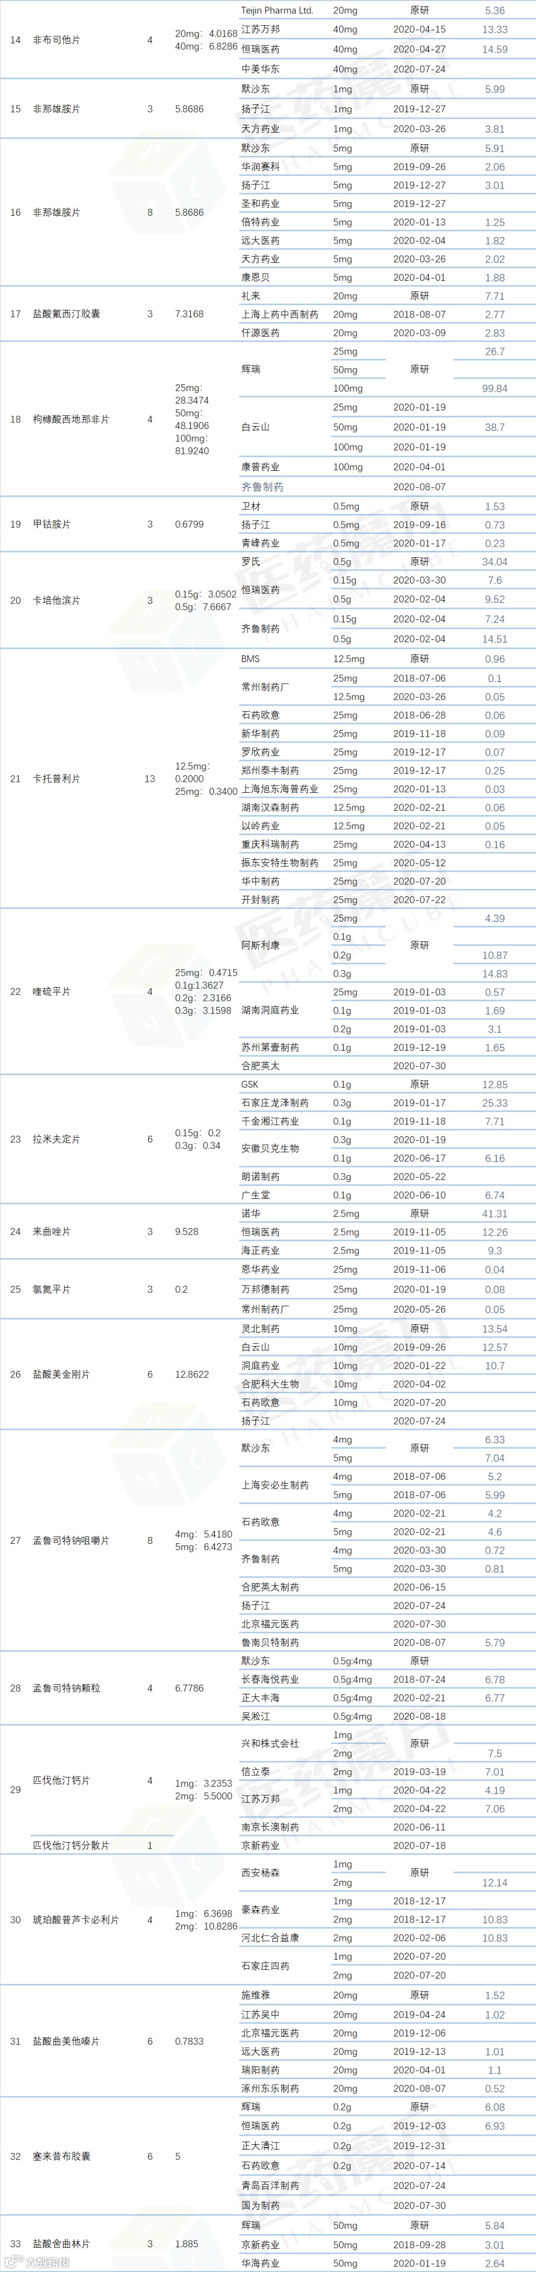Click manufacturer 广生堂
Image resolution: width=536 pixels, height=2272 pixels.
(x=255, y=1196)
